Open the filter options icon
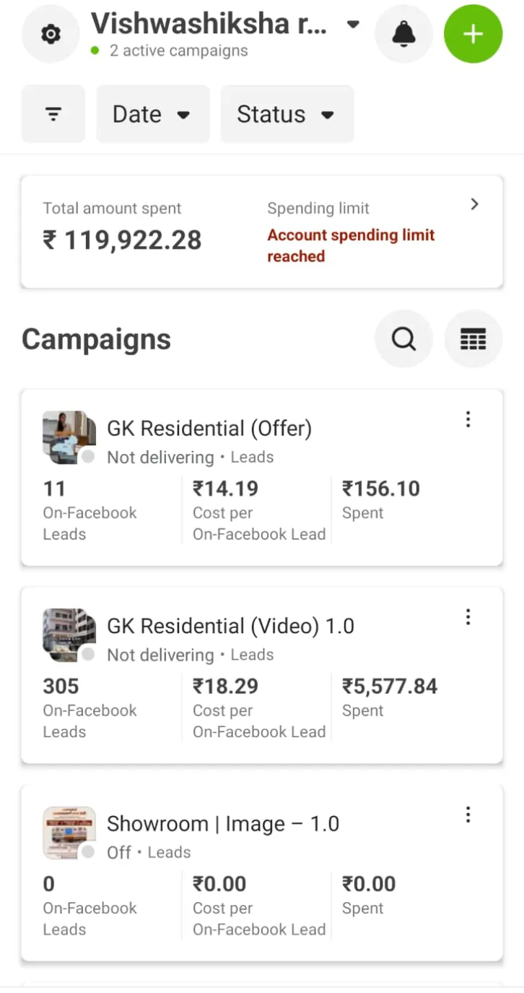The width and height of the screenshot is (524, 993). click(x=53, y=114)
